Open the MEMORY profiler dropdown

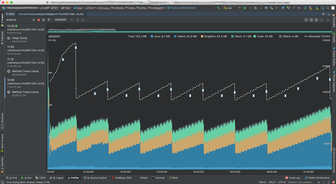coord(63,20)
